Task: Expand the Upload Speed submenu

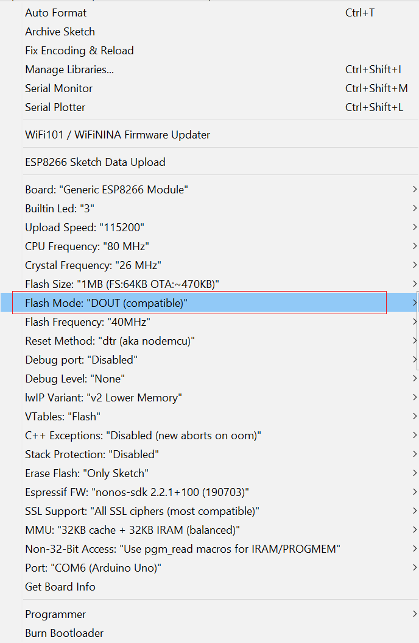Action: coord(84,228)
